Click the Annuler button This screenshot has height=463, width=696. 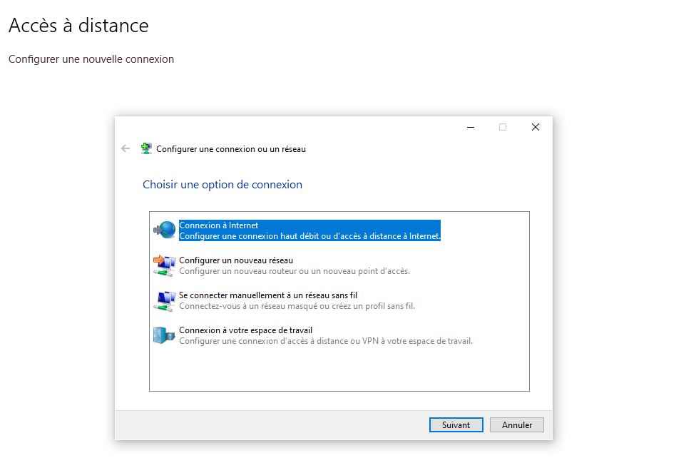pyautogui.click(x=517, y=424)
